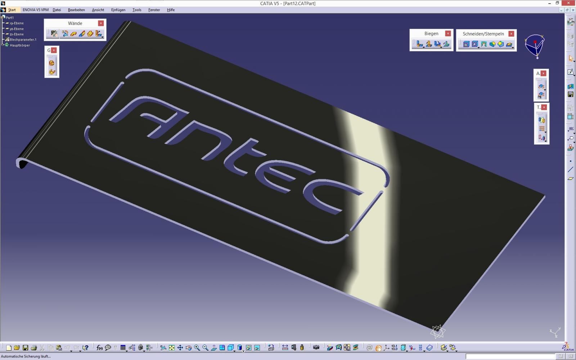Open the Datei menu
The width and height of the screenshot is (576, 360).
pos(57,10)
